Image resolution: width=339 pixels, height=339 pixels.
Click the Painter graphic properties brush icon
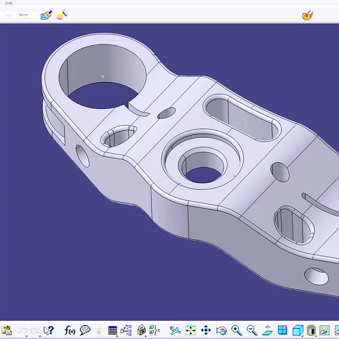coord(46,15)
